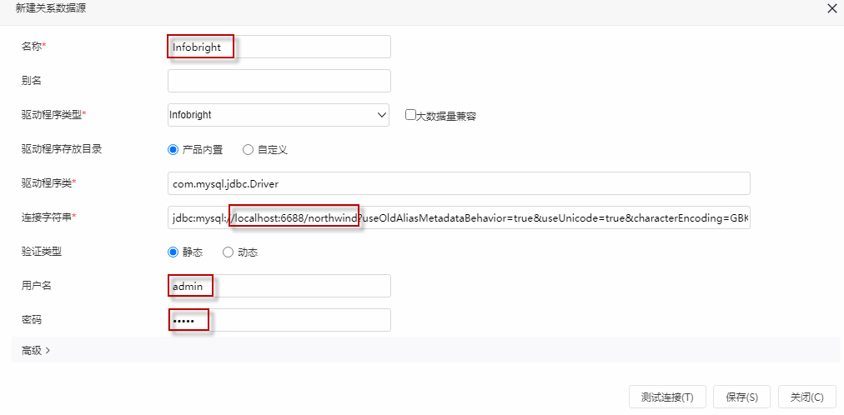Click the 连接字符串 connection string field

[x=459, y=217]
